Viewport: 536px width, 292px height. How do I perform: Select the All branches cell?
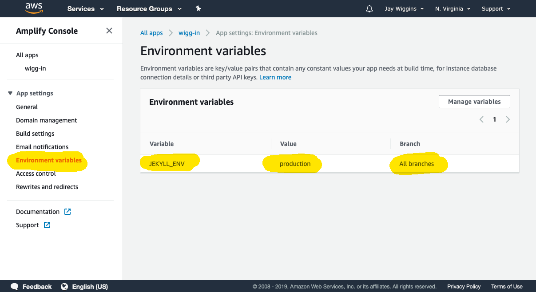(417, 164)
